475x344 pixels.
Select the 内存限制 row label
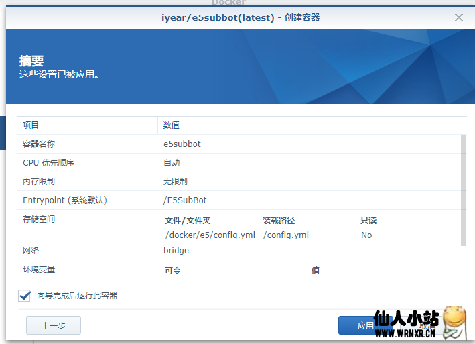39,182
